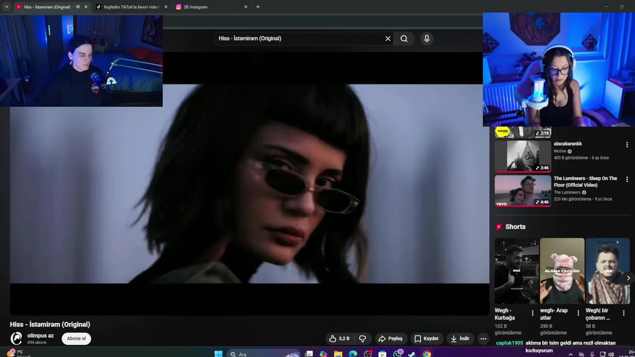Open The Lumineers - Sleep On The Floor title
The width and height of the screenshot is (635, 357).
coord(585,181)
